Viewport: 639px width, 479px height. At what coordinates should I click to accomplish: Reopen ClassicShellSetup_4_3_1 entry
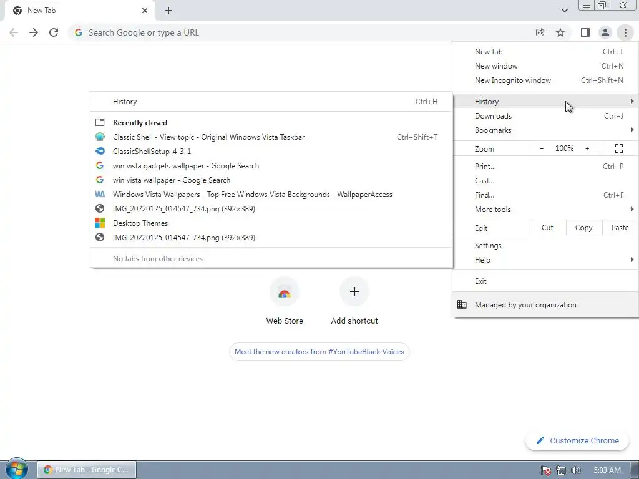coord(271,151)
